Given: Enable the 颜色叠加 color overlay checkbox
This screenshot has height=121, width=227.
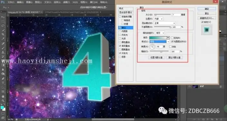Looking at the screenshot, I should pos(120,42).
